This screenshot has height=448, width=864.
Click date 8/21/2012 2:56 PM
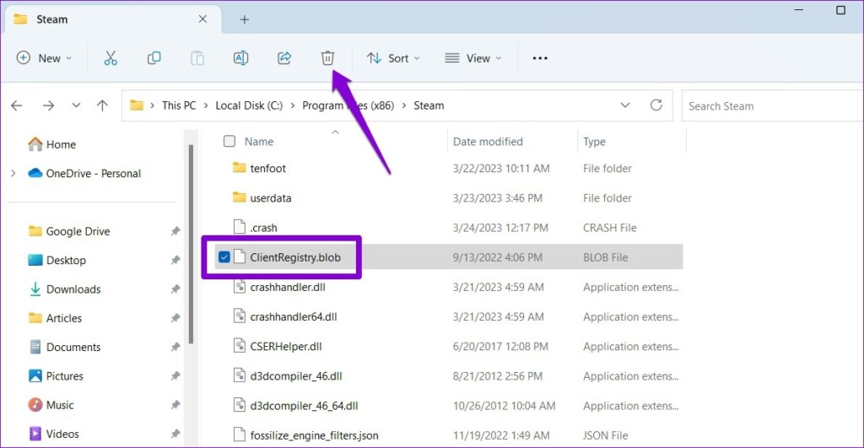pos(498,375)
